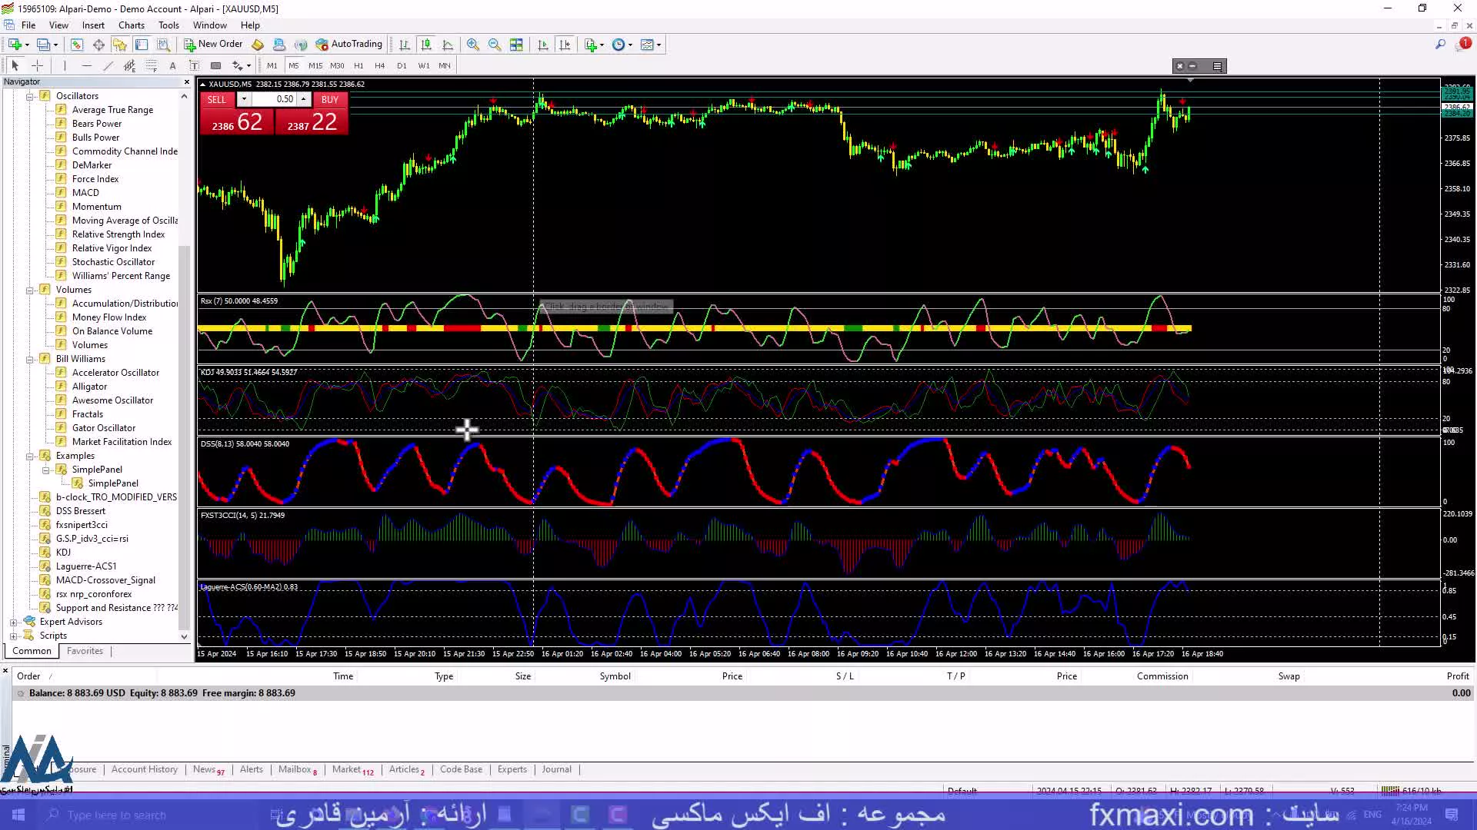Click the New Order button
Screen dimensions: 1477x830
[x=213, y=44]
